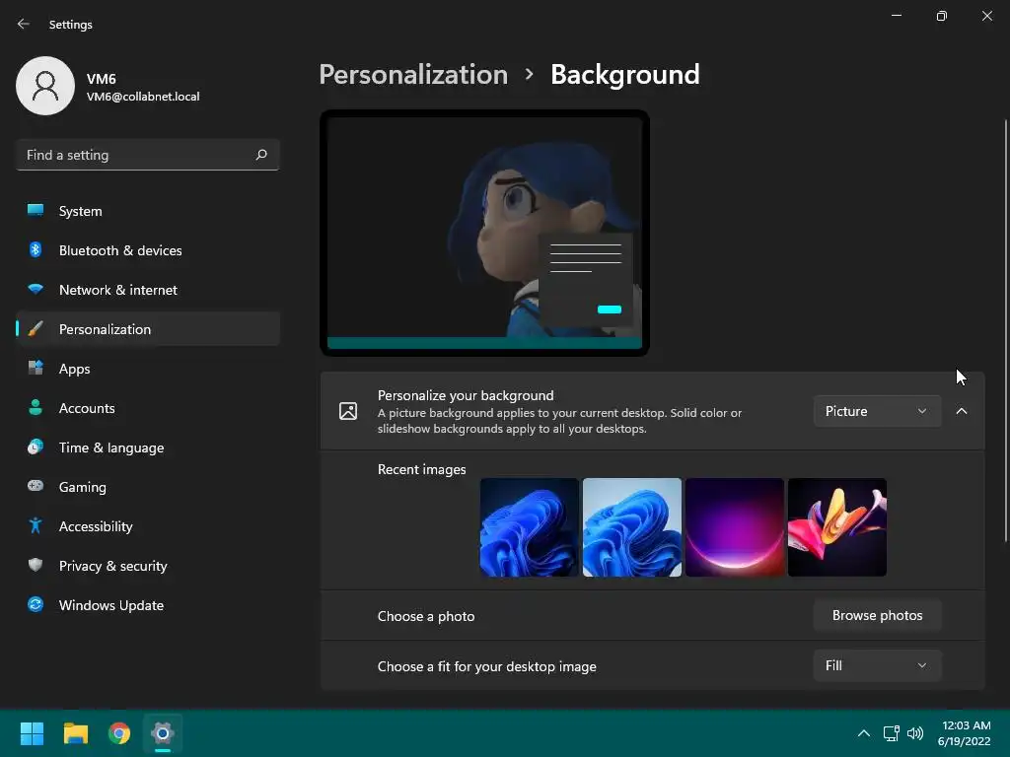Open Gaming settings
Image resolution: width=1010 pixels, height=757 pixels.
tap(148, 487)
